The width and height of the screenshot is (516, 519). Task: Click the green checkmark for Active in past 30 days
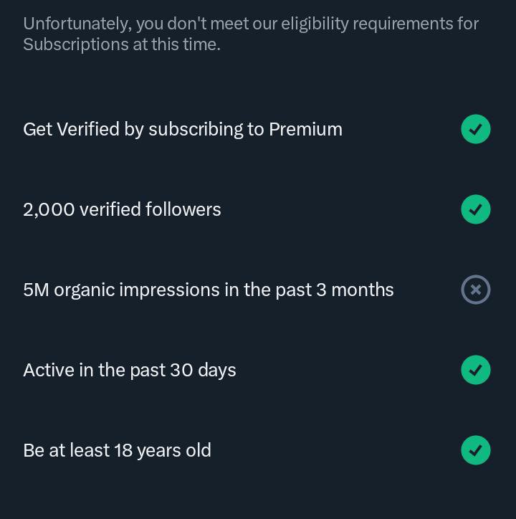(476, 370)
